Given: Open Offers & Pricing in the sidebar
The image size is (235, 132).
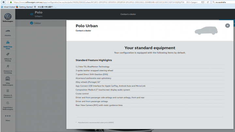Looking at the screenshot, I should [x=8, y=57].
